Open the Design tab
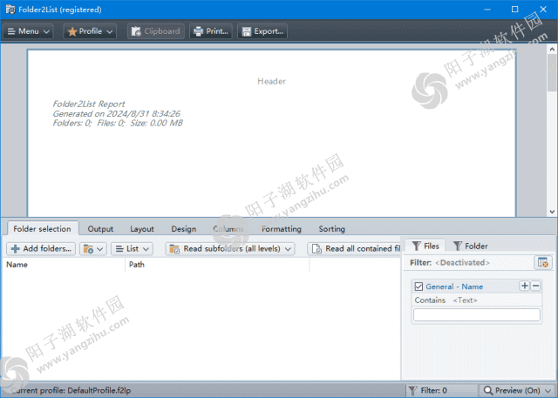The image size is (558, 398). [x=184, y=229]
